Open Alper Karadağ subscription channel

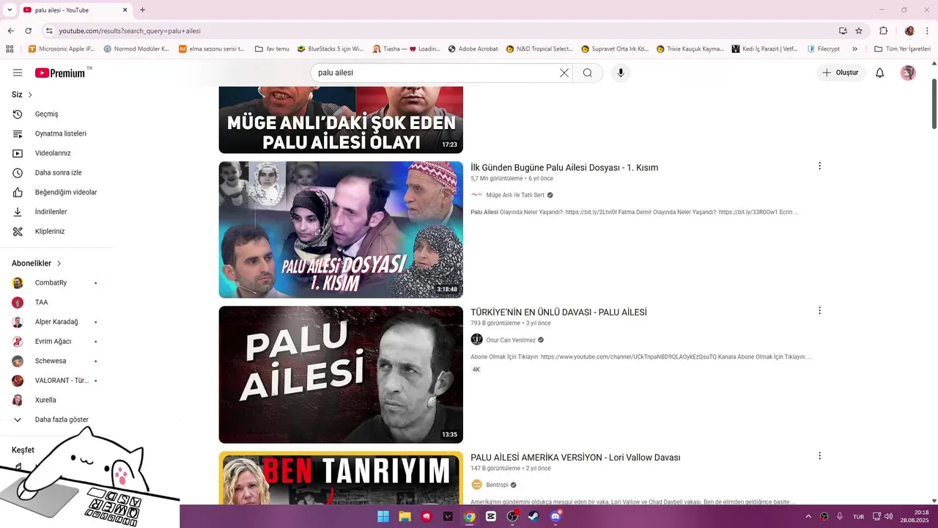coord(56,322)
